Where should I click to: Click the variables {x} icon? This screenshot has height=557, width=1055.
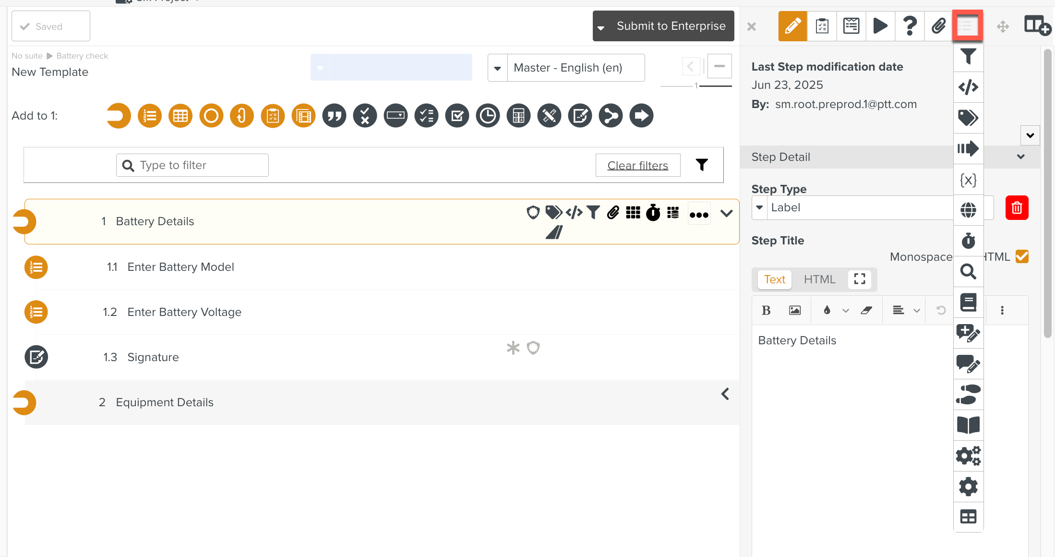(x=968, y=180)
